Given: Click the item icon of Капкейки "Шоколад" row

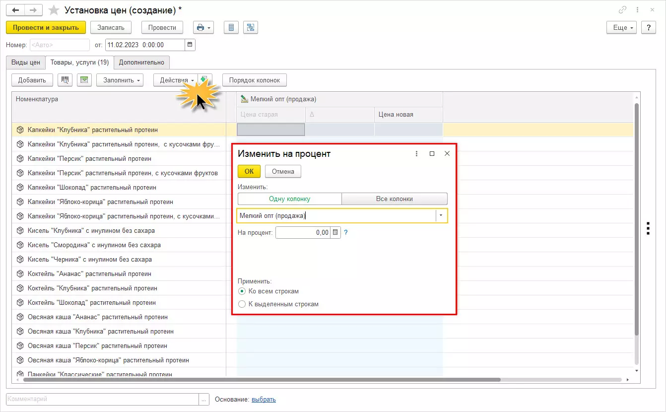Looking at the screenshot, I should click(20, 188).
